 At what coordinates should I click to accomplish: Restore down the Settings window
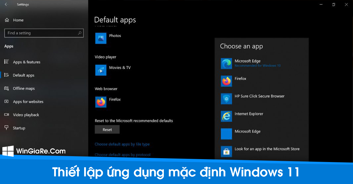pos(334,4)
